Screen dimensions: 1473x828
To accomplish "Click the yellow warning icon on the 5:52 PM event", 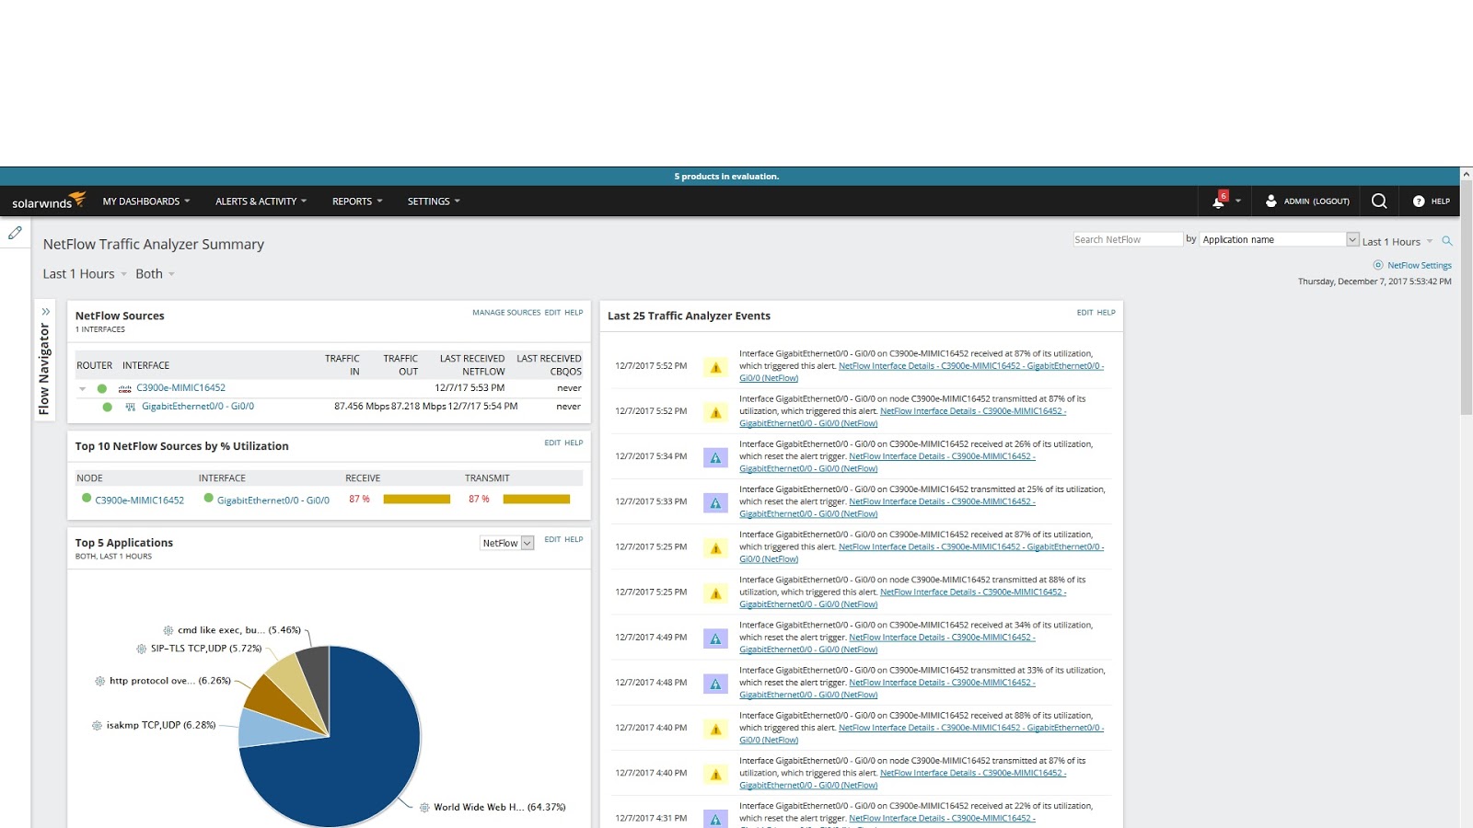I will [x=715, y=367].
